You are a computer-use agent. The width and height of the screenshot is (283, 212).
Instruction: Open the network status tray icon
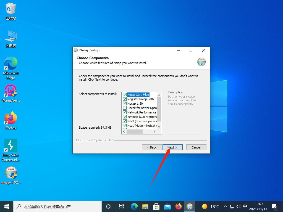tap(232, 206)
